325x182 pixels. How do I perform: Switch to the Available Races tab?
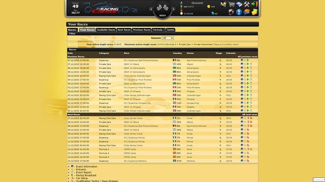click(x=106, y=30)
